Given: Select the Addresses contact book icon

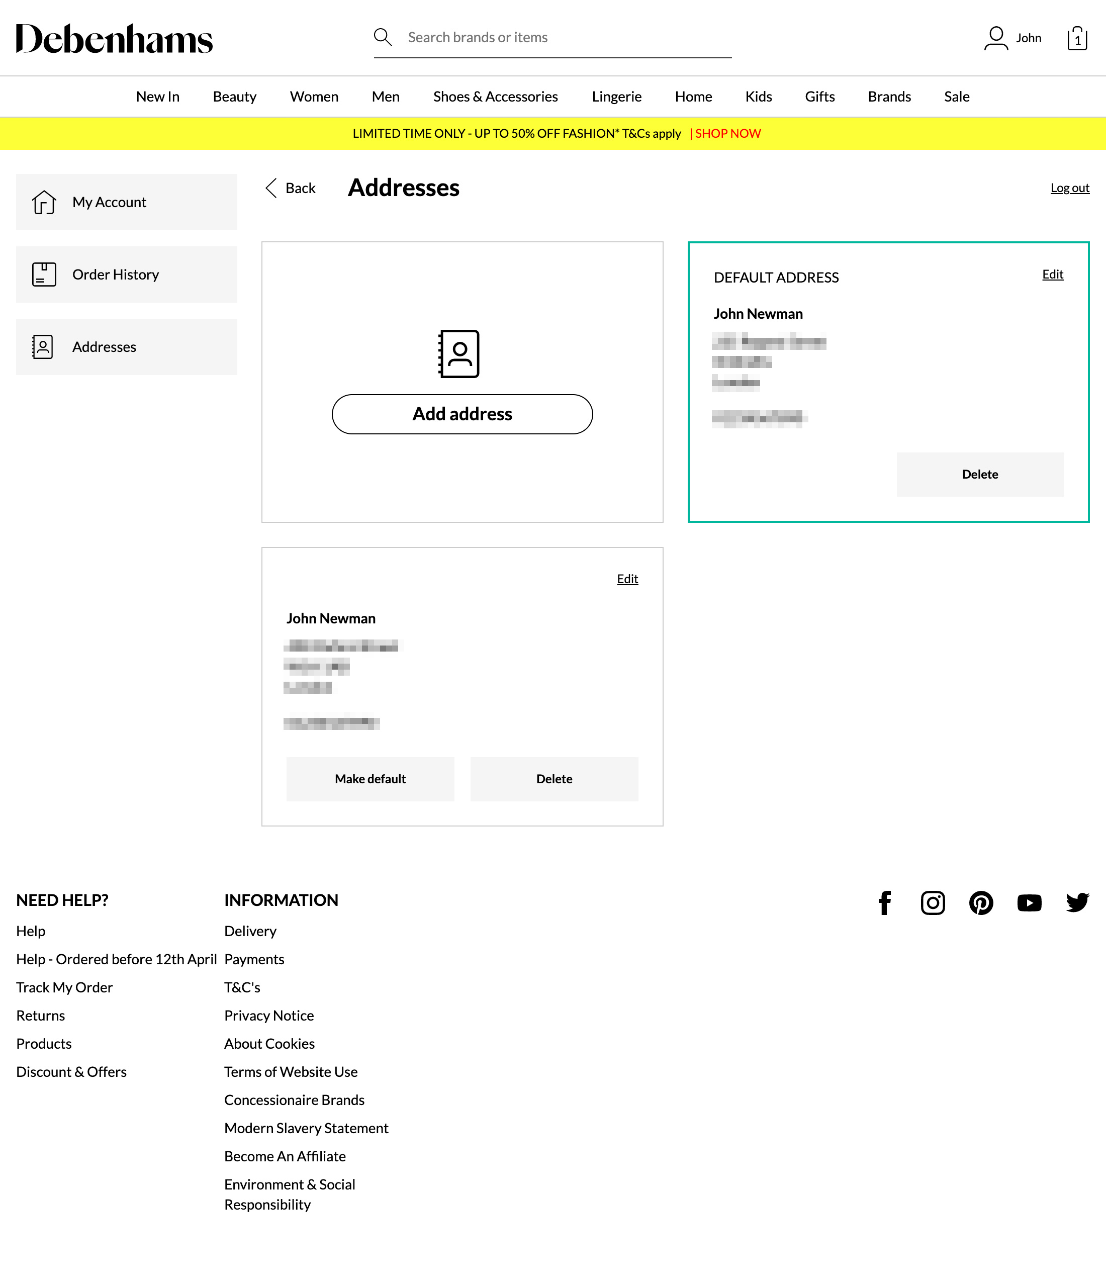Looking at the screenshot, I should coord(42,347).
